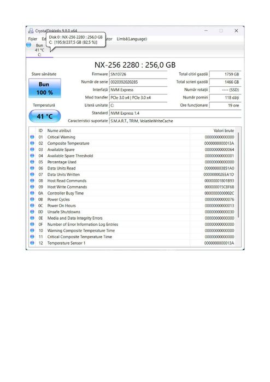Minimize the CrystalDiskInfo window
The image size is (270, 382).
pyautogui.click(x=206, y=31)
